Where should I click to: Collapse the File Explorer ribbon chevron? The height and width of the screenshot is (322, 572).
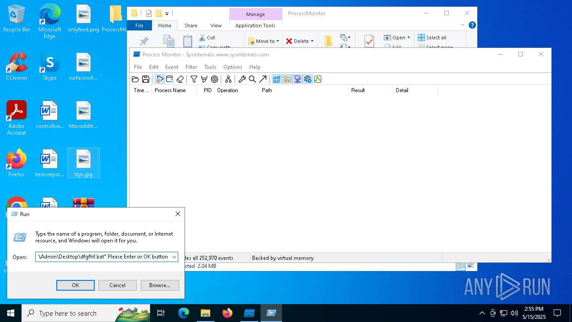463,25
